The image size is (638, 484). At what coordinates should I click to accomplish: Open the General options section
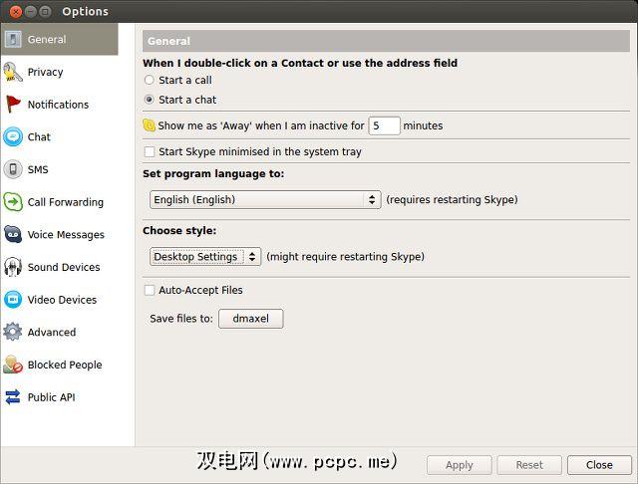pyautogui.click(x=60, y=40)
